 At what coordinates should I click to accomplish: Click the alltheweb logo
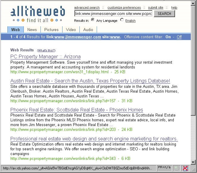click(x=38, y=14)
